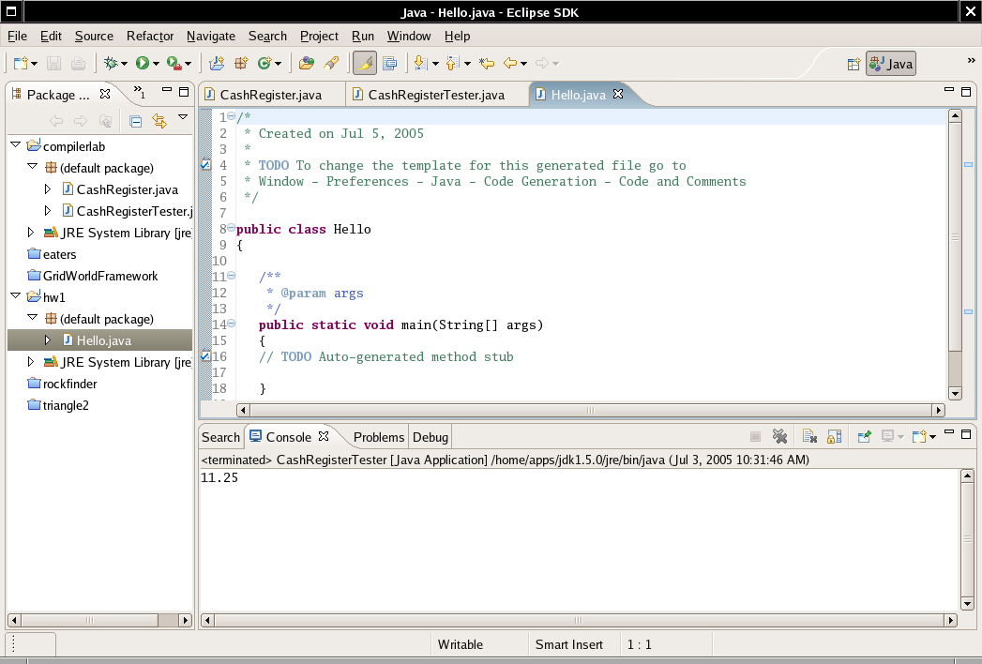
Task: Open the Refactor menu
Action: (x=150, y=36)
